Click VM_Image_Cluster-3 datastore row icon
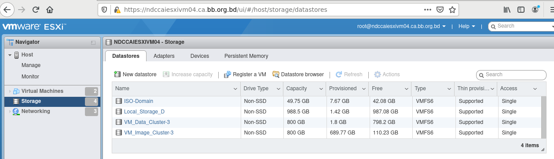This screenshot has width=554, height=159. pos(118,133)
